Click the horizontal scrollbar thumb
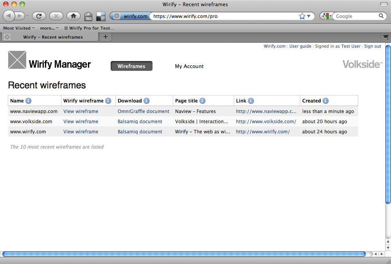The height and width of the screenshot is (264, 391). (184, 254)
